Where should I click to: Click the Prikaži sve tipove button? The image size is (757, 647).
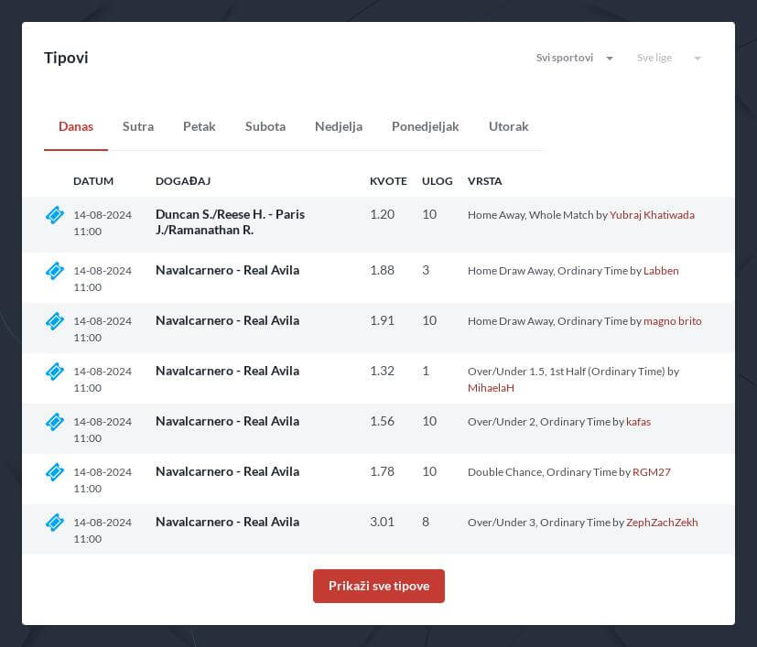[379, 586]
